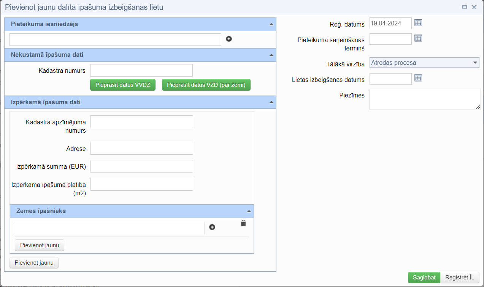This screenshot has width=484, height=287.
Task: Open calendar for Pieteikuma saņemšanas termiņš
Action: [x=418, y=38]
